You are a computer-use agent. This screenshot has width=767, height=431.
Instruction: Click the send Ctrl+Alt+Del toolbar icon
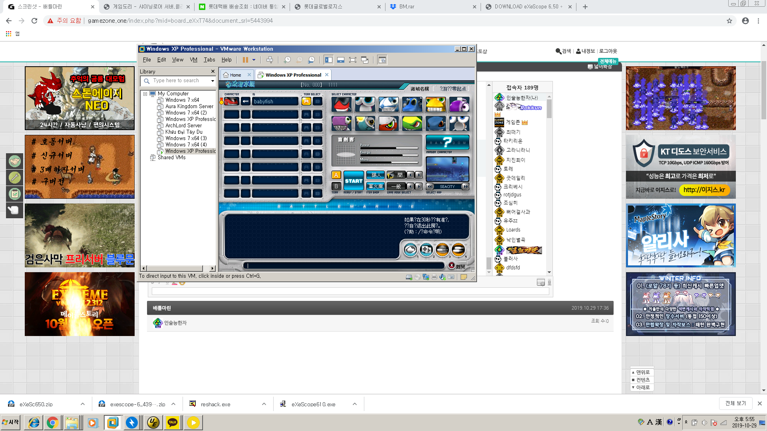[x=270, y=60]
